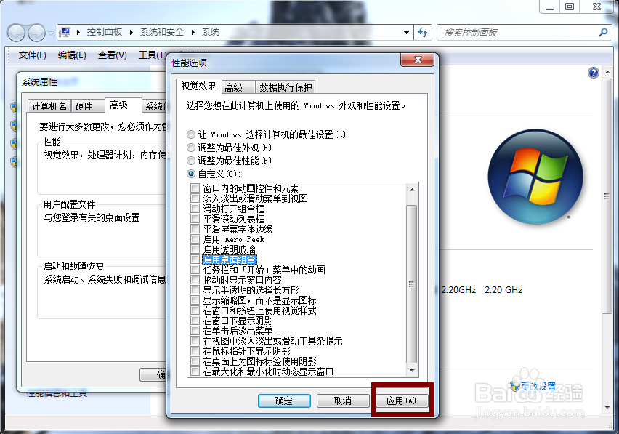This screenshot has height=434, width=619.
Task: Enable 启用桌面组合 checkbox
Action: pos(195,260)
